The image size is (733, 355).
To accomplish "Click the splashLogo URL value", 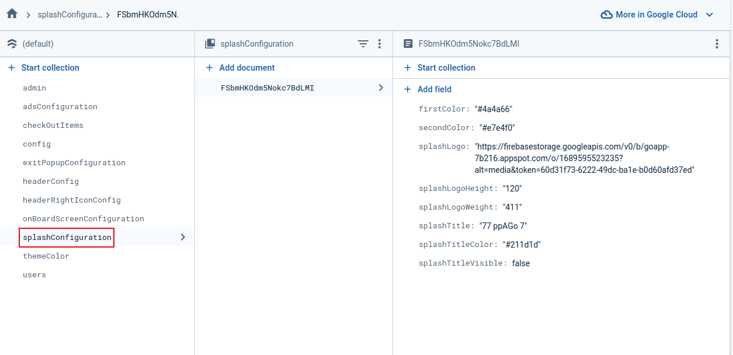I will [x=583, y=158].
